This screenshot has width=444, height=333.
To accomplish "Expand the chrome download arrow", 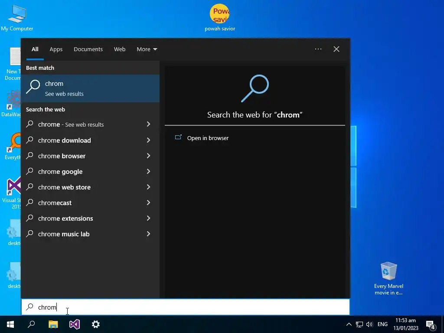I will click(148, 140).
